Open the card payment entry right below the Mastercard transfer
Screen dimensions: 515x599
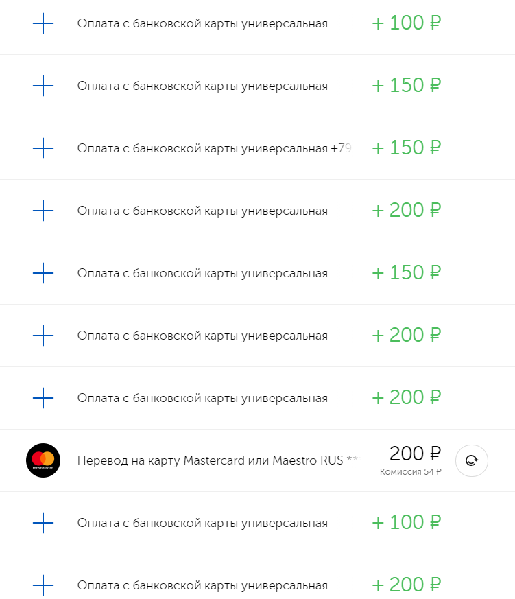[202, 524]
